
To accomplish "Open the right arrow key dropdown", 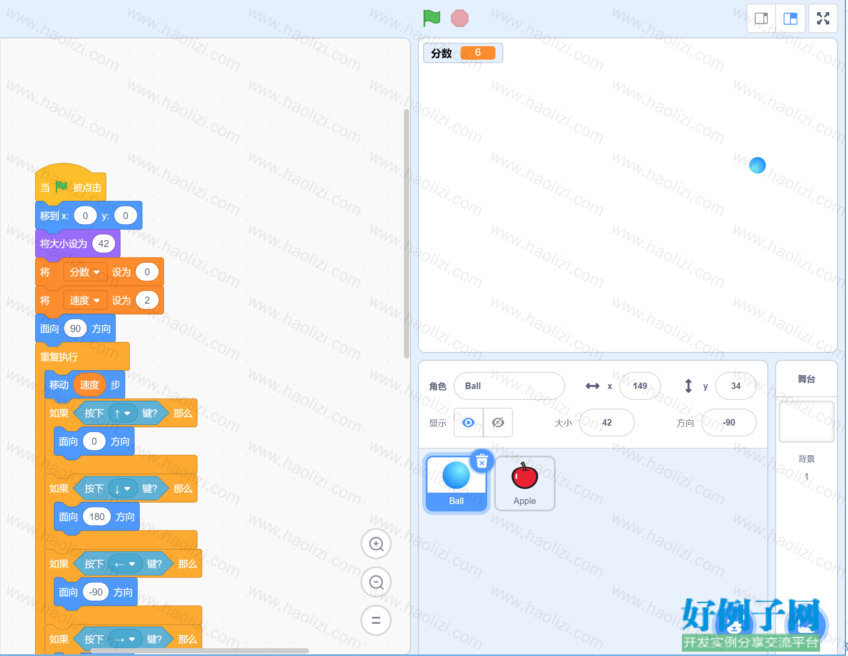I will click(125, 639).
